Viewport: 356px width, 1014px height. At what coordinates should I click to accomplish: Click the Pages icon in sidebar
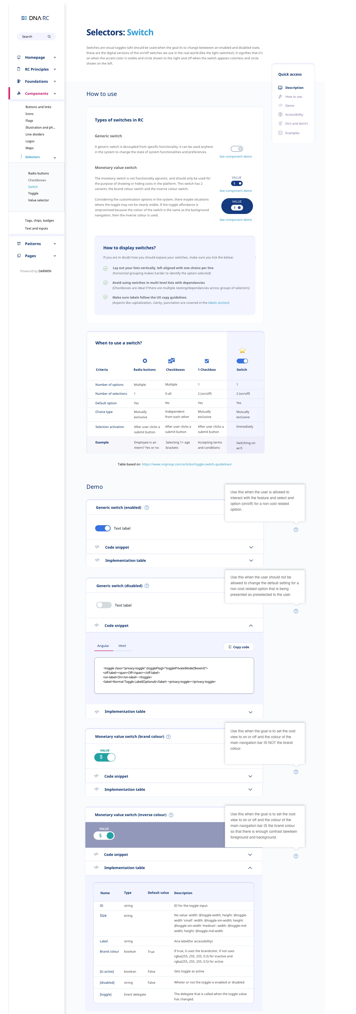[x=19, y=256]
